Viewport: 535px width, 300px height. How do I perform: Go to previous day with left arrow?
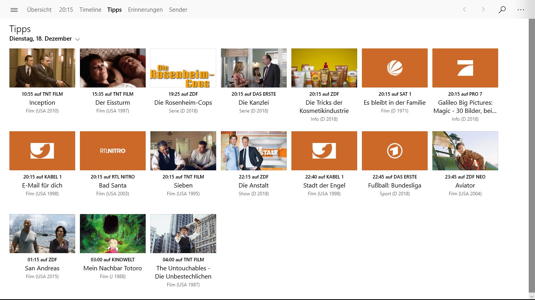coord(465,10)
